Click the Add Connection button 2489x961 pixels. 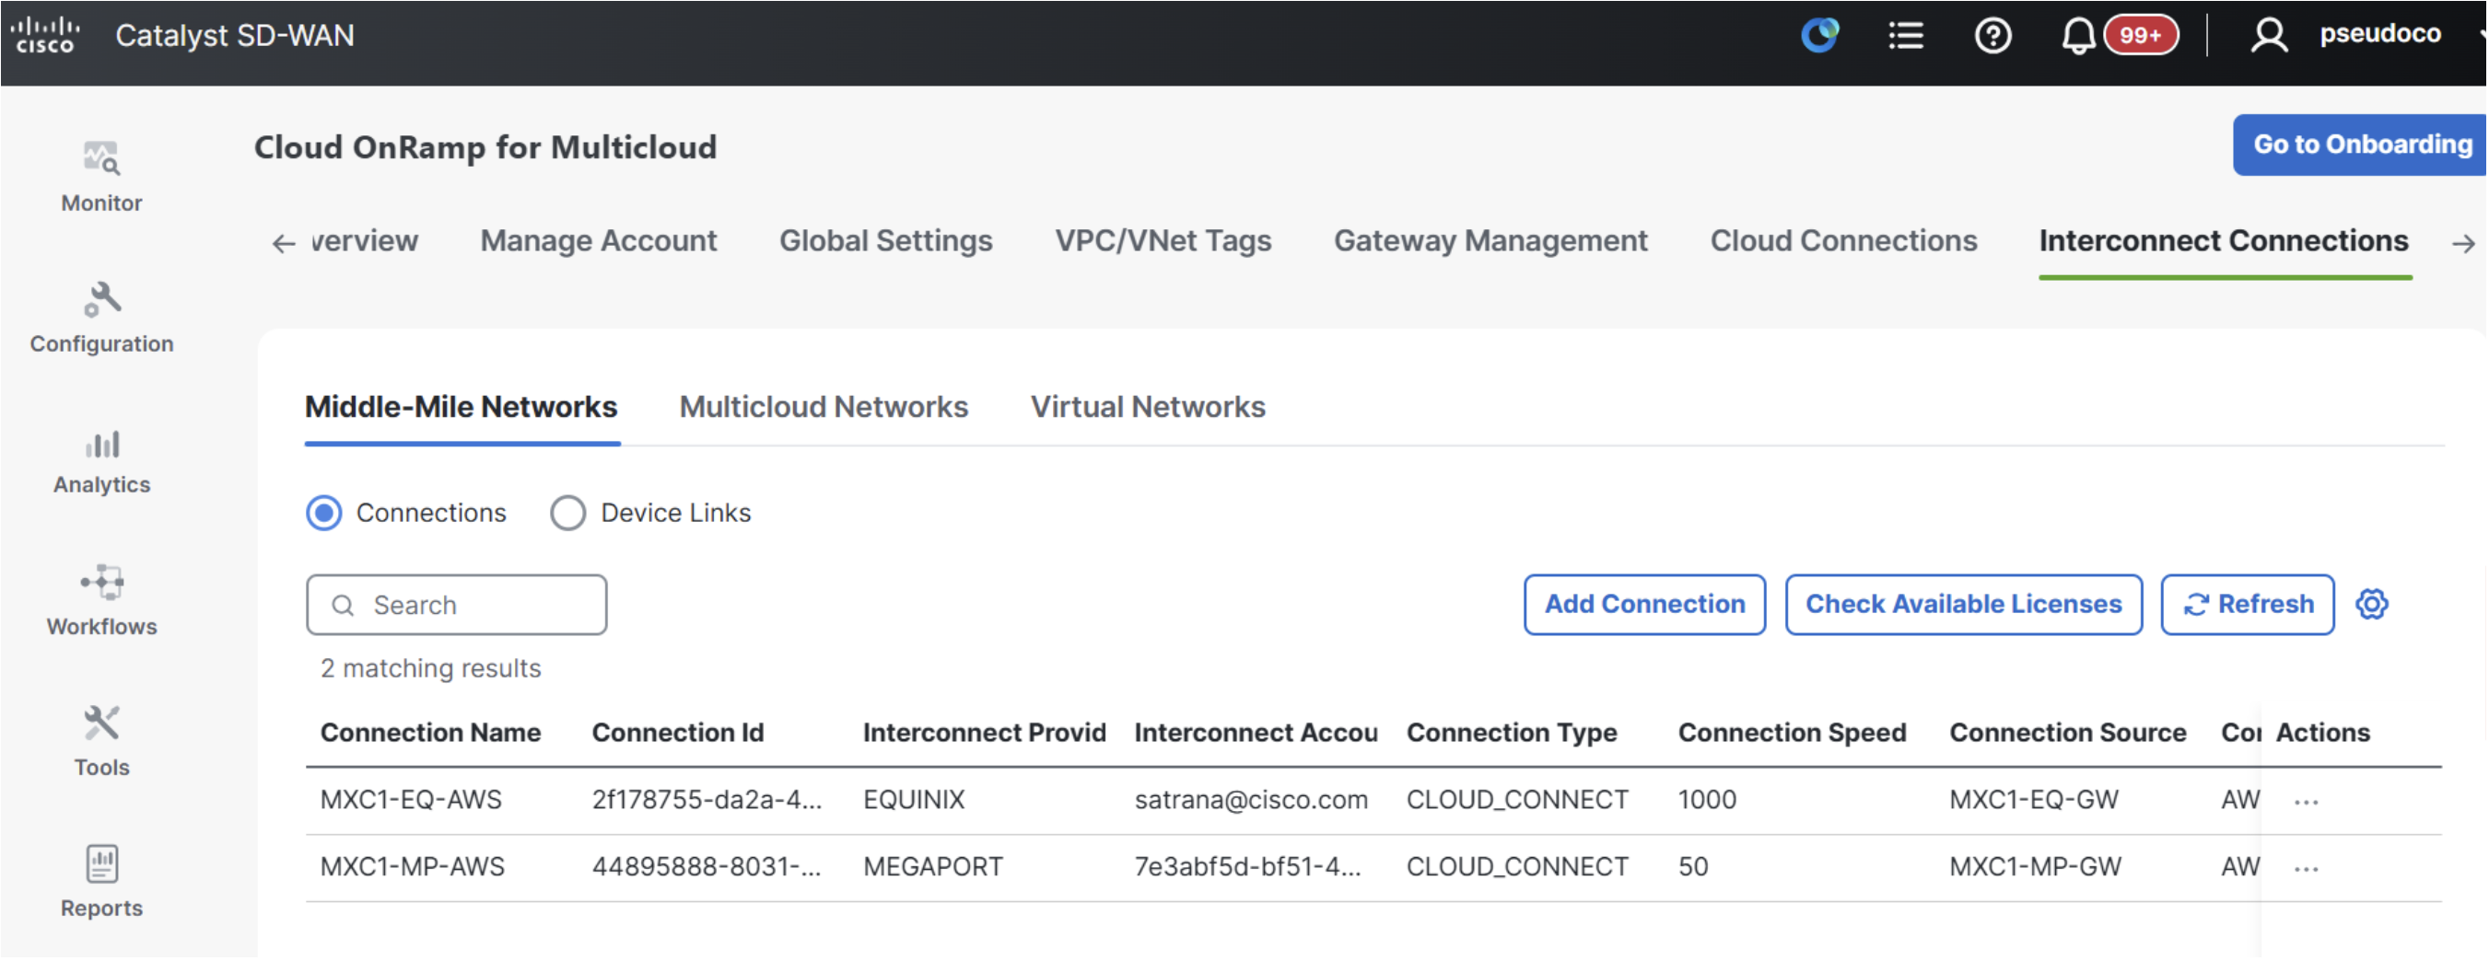pos(1644,606)
